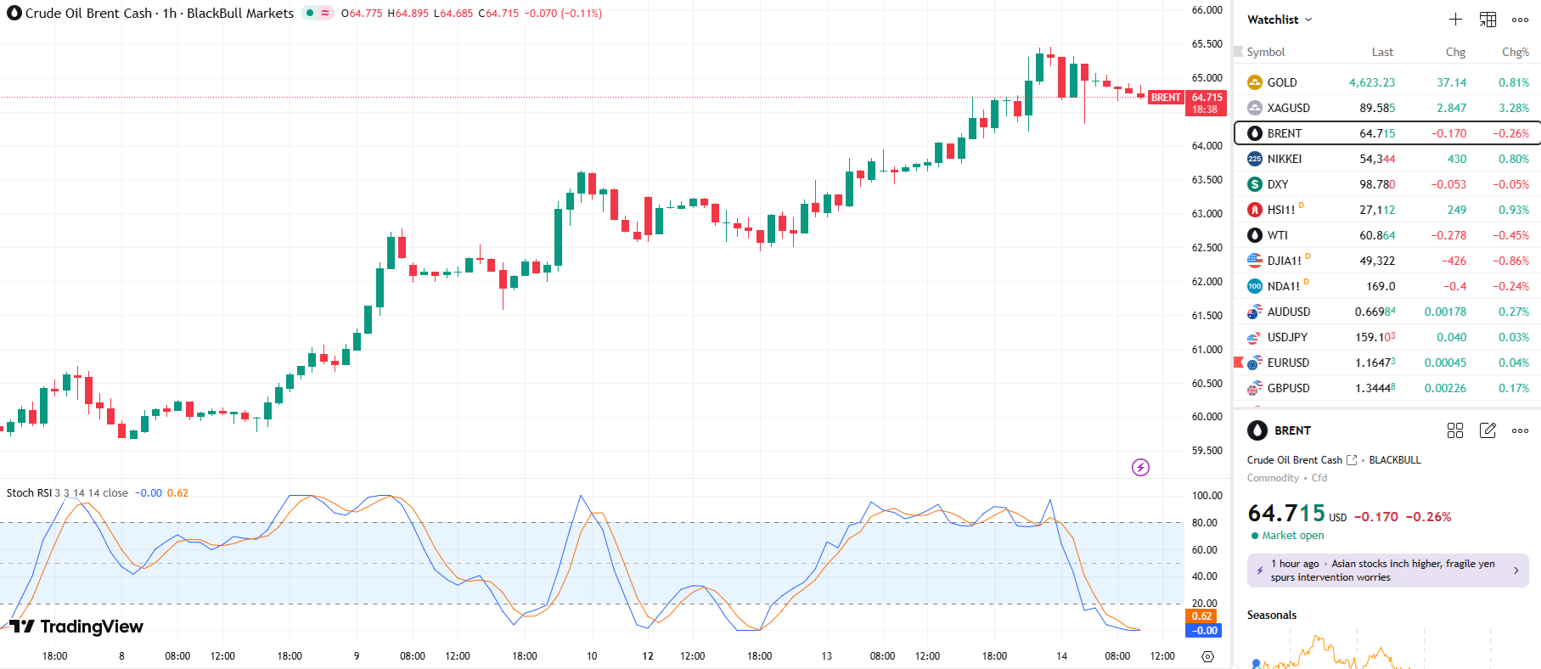
Task: Click the grid layout icon beside BRENT details
Action: [x=1455, y=430]
